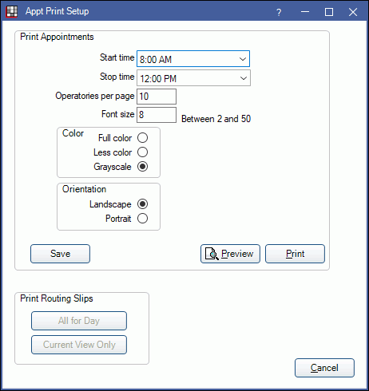Minimize the Appt Print Setup window
The image size is (369, 391).
[x=305, y=12]
